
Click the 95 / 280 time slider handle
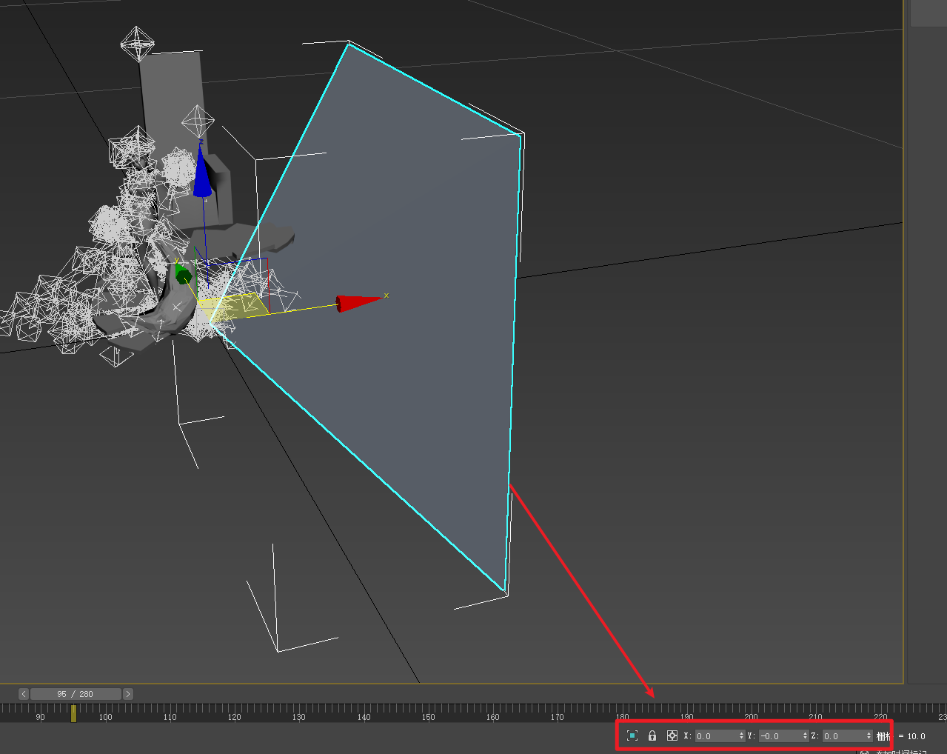(x=76, y=694)
